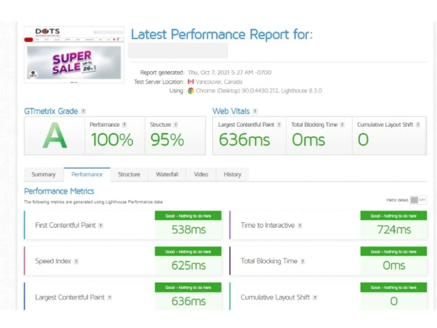Image resolution: width=437 pixels, height=328 pixels.
Task: Click the 538ms First Contentful Paint value
Action: coord(189,230)
